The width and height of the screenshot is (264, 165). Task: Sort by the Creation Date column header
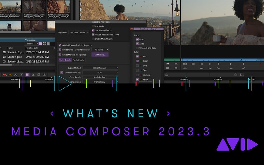point(32,48)
